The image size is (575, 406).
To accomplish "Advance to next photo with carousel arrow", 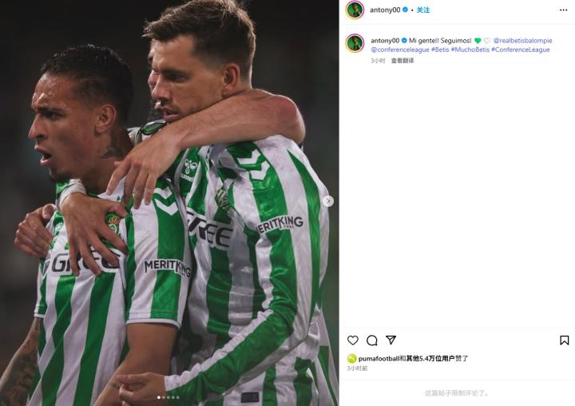I will coord(328,201).
